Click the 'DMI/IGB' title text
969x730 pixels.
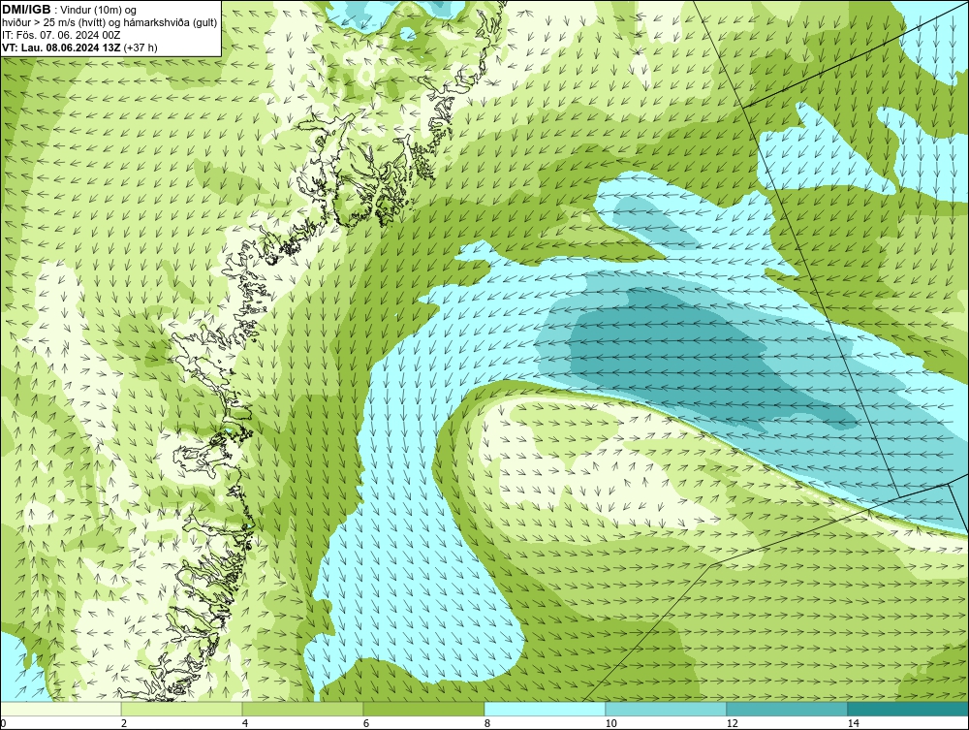coord(26,10)
